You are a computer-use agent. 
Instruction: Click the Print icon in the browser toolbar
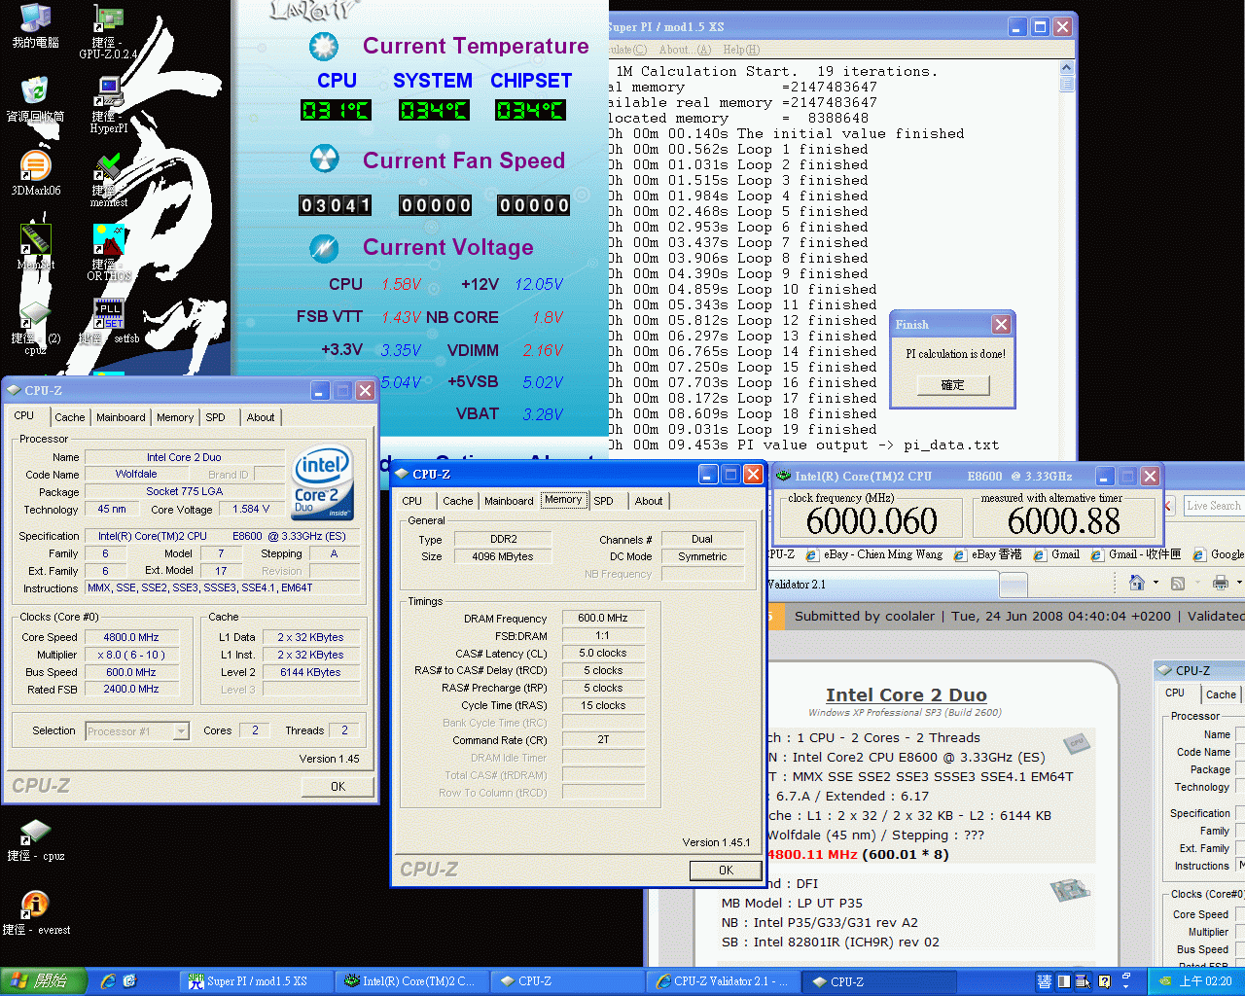pyautogui.click(x=1220, y=583)
